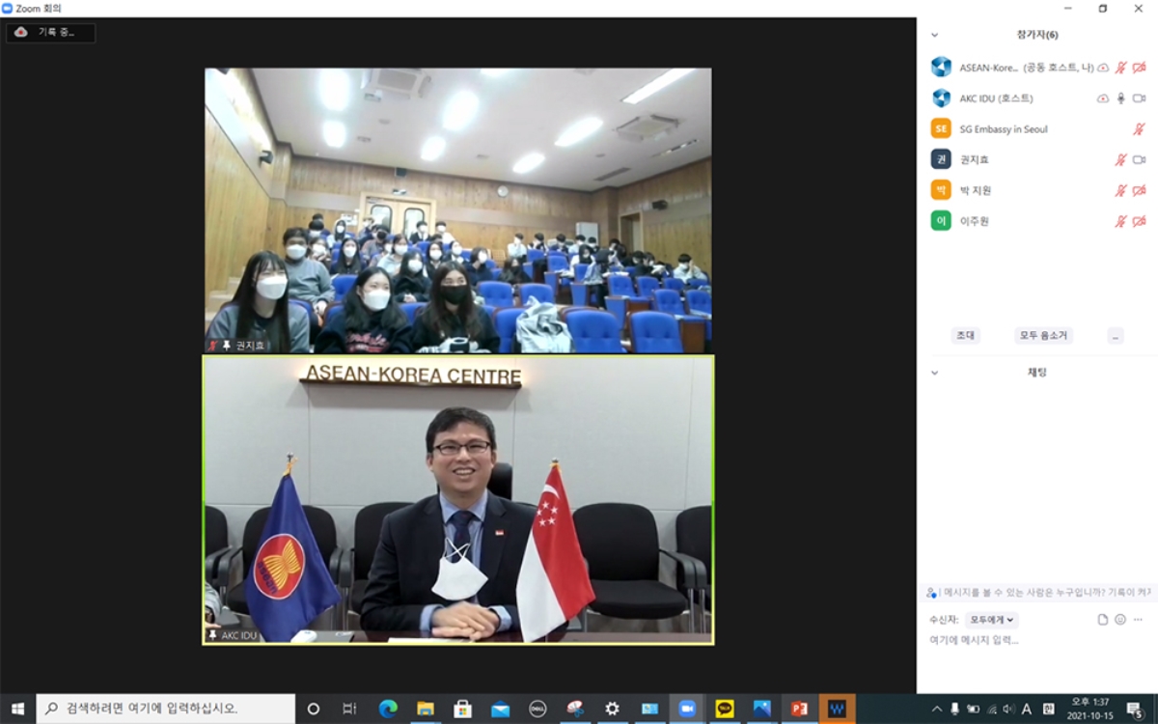Turn on ASEAN-Korea co-host video
This screenshot has height=724, width=1158.
click(x=1139, y=68)
